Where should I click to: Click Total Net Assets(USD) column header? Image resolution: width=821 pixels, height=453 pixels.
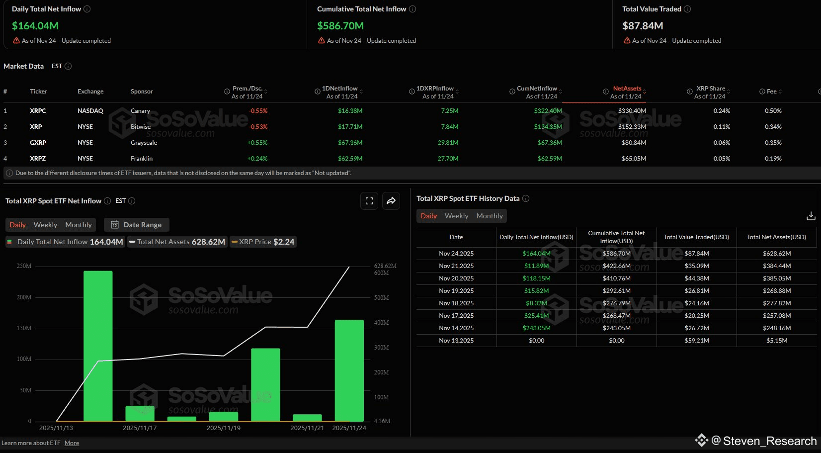click(x=776, y=237)
